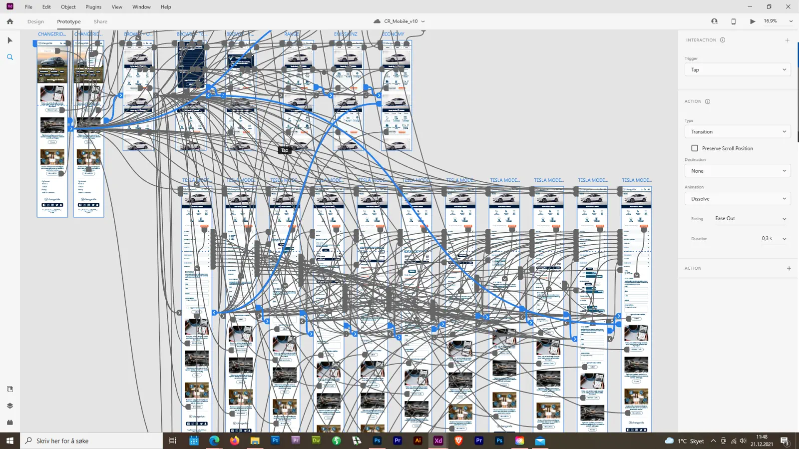Open the Layers panel icon
This screenshot has width=799, height=449.
coord(10,406)
